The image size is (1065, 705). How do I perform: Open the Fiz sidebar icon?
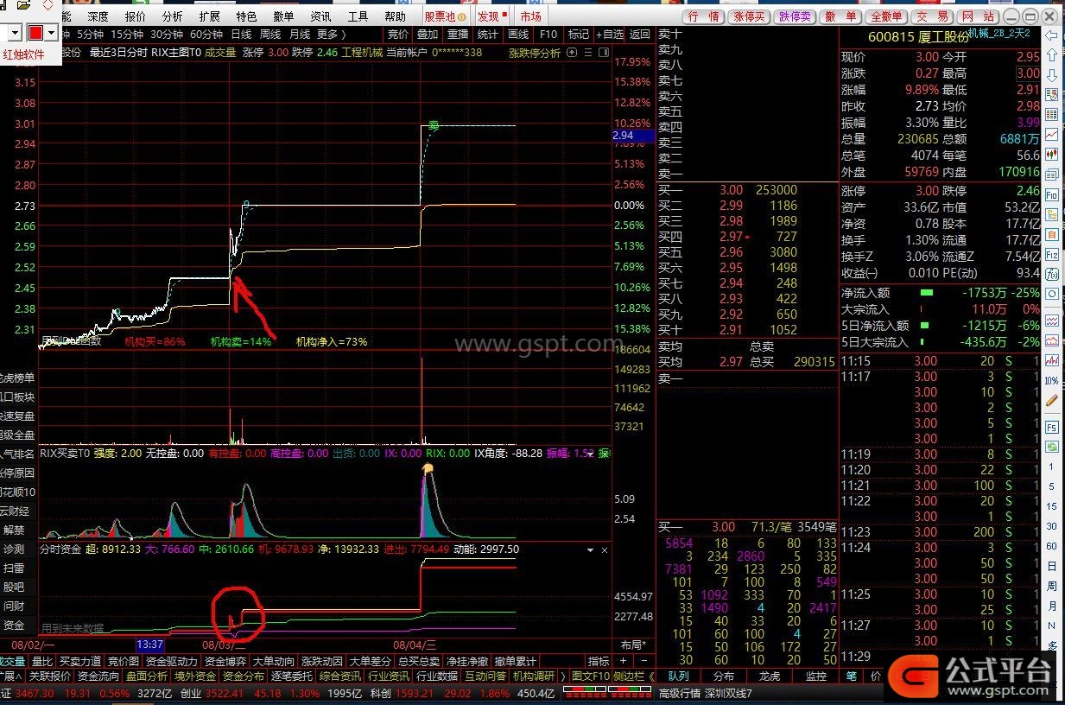1051,255
